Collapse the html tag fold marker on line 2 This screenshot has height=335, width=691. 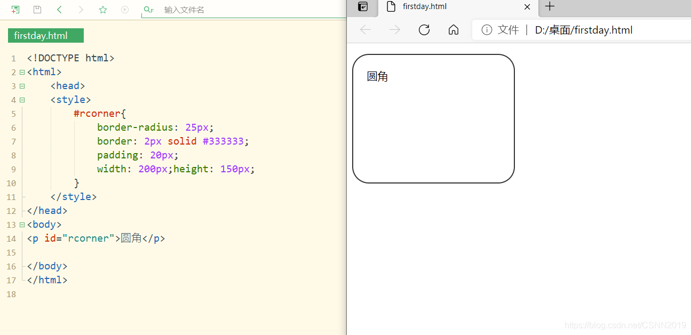click(22, 72)
